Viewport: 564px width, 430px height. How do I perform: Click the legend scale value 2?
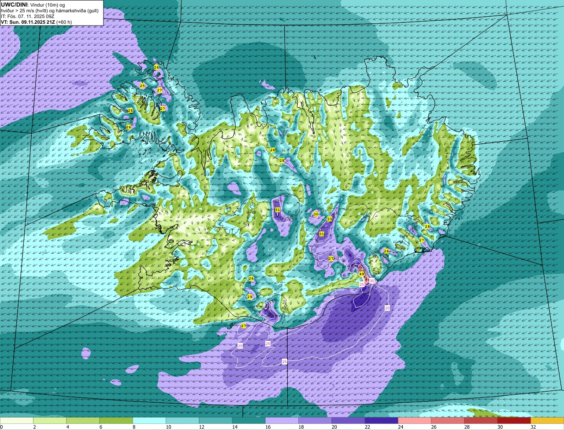click(33, 427)
